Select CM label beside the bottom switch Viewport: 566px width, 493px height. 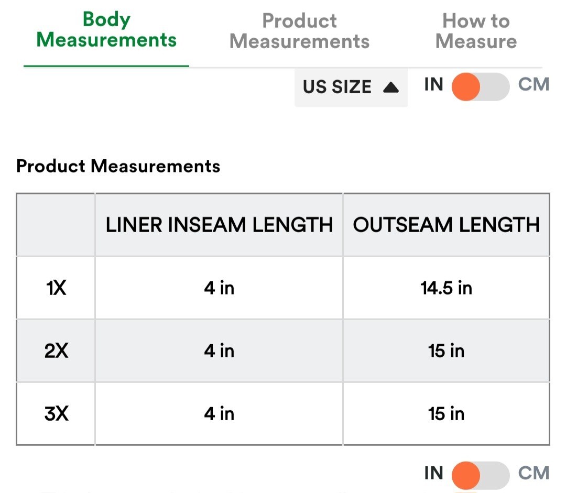tap(534, 473)
